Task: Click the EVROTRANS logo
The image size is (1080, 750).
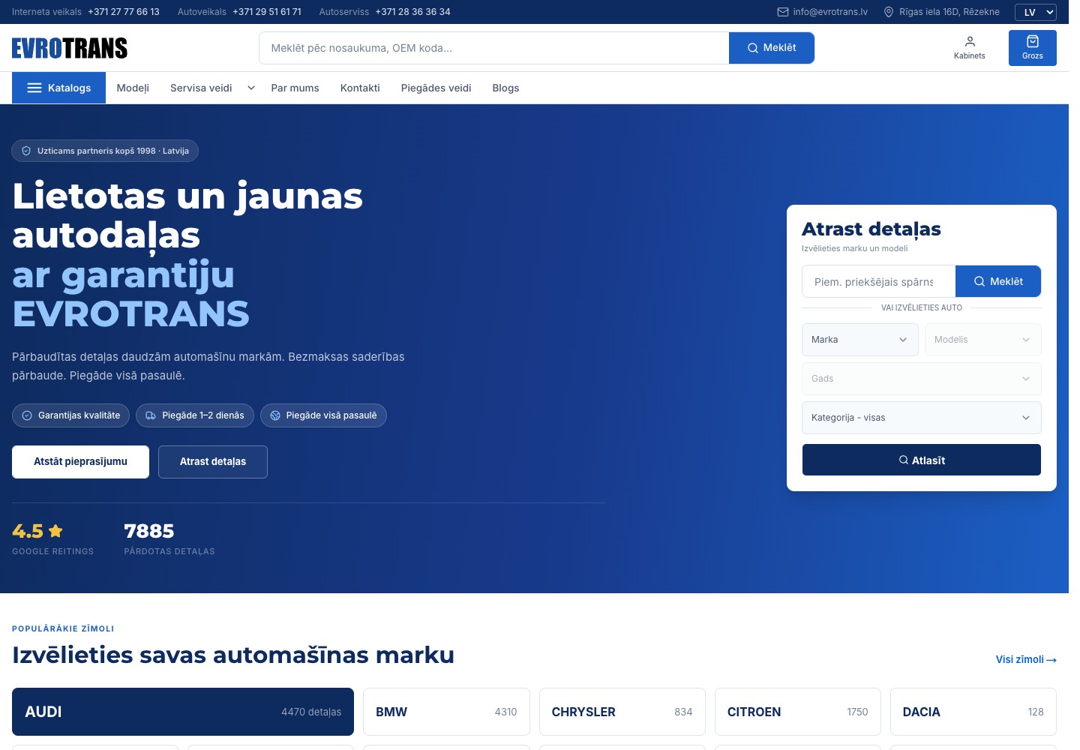Action: (70, 48)
